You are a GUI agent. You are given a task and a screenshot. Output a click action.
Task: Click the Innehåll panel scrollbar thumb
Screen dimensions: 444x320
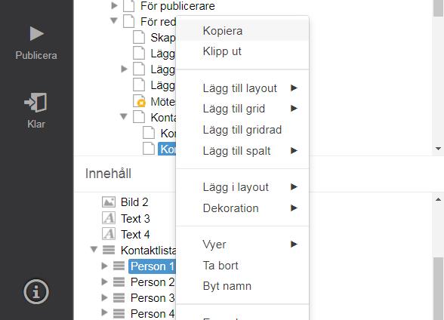click(438, 288)
